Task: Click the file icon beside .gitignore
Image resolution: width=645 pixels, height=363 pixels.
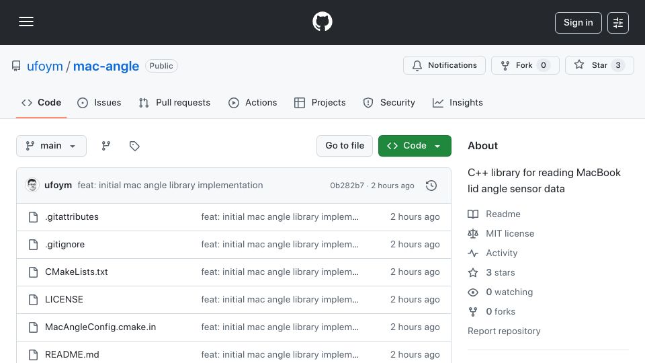Action: (34, 245)
